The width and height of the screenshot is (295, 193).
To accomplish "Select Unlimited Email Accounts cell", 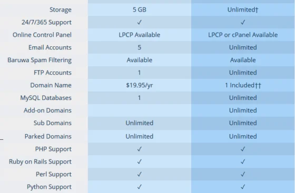I will tap(243, 47).
